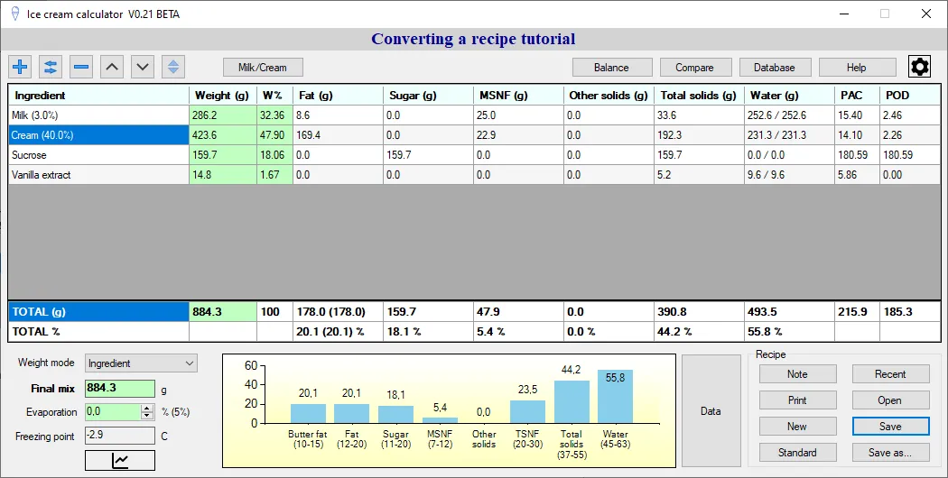The image size is (948, 478).
Task: Click Cream weight cell 423.6
Action: click(x=223, y=134)
